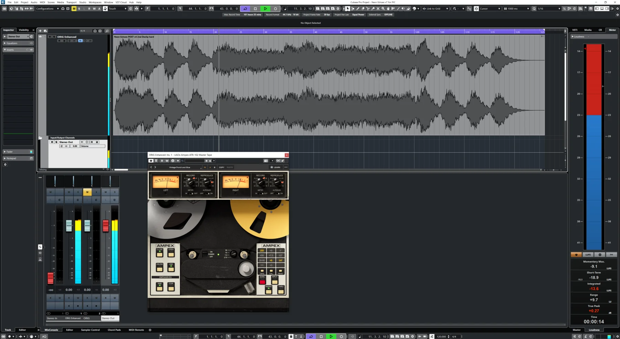Start playback with the Play button
Viewport: 620px width, 339px height.
tap(265, 9)
